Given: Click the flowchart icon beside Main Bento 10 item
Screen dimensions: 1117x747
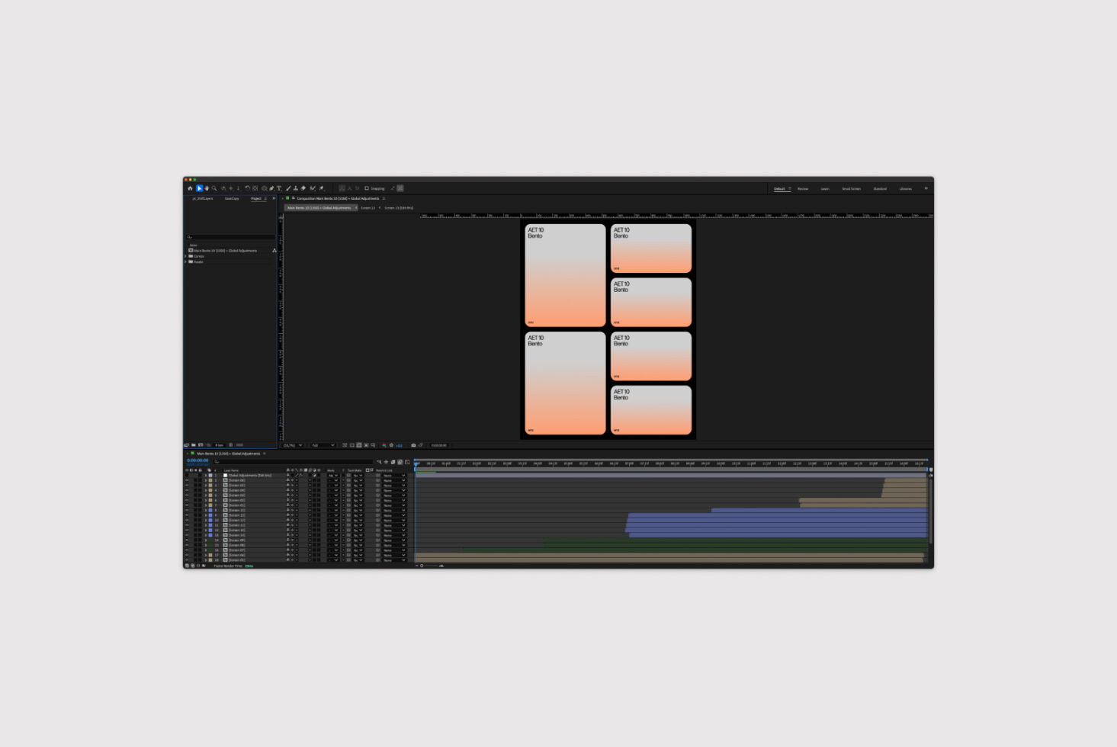Looking at the screenshot, I should point(274,250).
